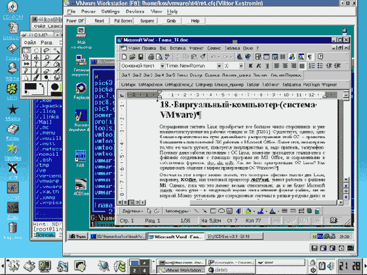Open the Автофигуры dropdown in Drawing toolbar

(x=178, y=211)
